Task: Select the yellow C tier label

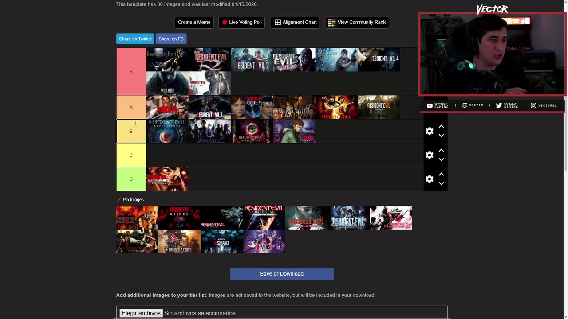Action: 131,155
